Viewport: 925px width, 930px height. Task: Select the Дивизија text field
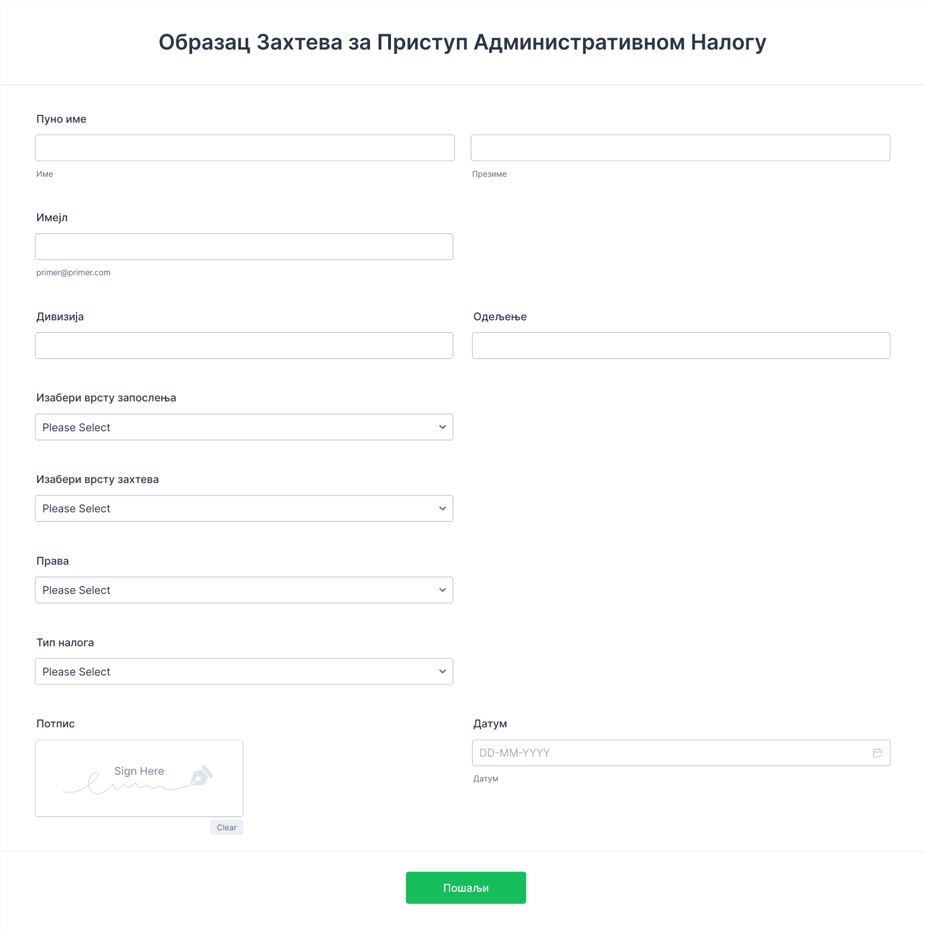click(244, 346)
